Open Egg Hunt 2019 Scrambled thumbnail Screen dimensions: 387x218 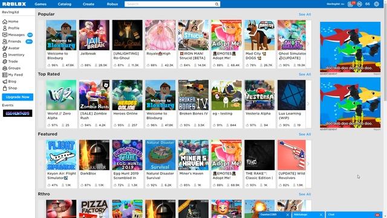point(128,155)
